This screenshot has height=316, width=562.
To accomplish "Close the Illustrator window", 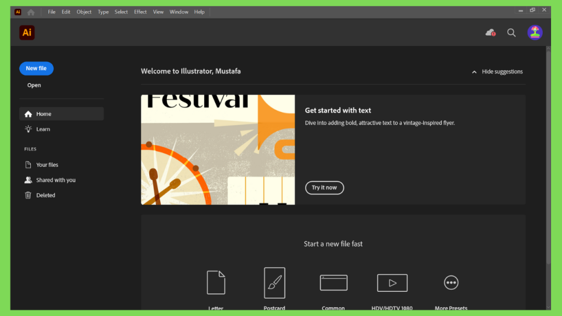I will point(544,10).
